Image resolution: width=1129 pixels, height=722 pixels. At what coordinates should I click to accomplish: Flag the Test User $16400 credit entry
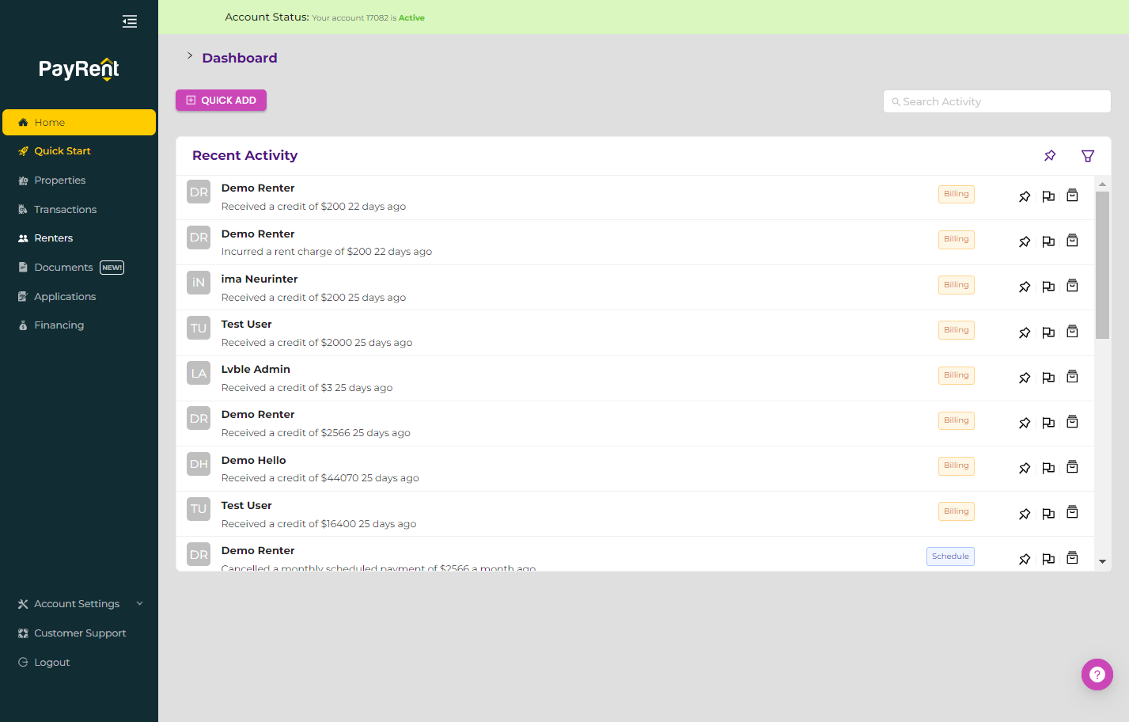[1048, 514]
